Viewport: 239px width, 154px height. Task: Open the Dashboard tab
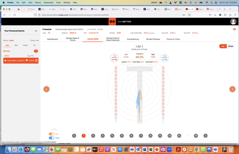(x=52, y=39)
